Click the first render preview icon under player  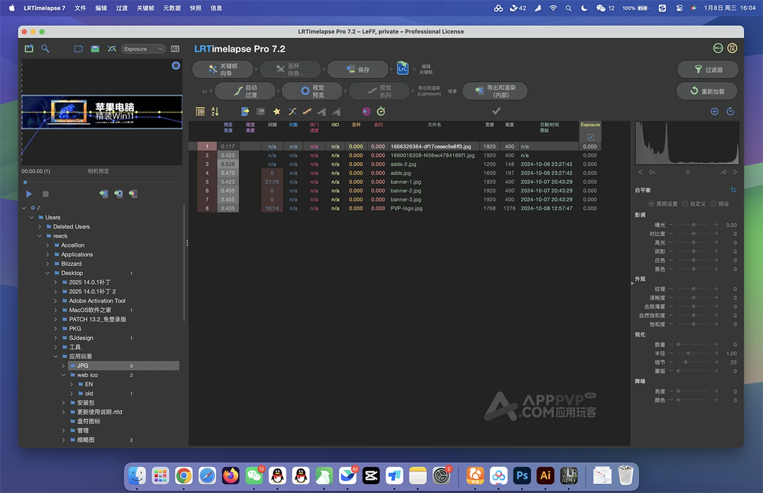point(104,194)
